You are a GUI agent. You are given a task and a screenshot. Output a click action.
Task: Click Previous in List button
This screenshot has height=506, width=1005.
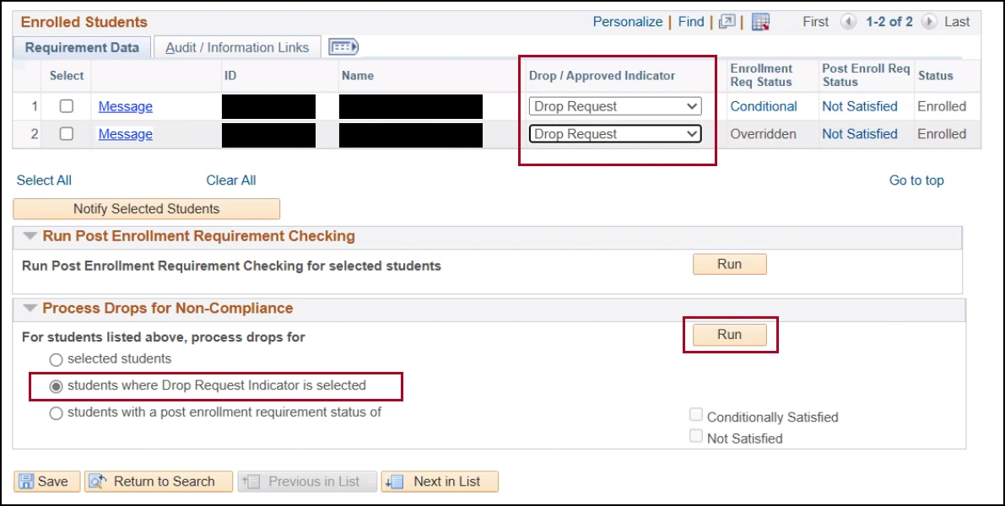pos(307,482)
